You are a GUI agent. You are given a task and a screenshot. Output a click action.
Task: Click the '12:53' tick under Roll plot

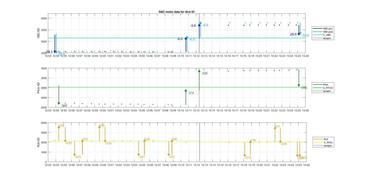pyautogui.click(x=48, y=165)
